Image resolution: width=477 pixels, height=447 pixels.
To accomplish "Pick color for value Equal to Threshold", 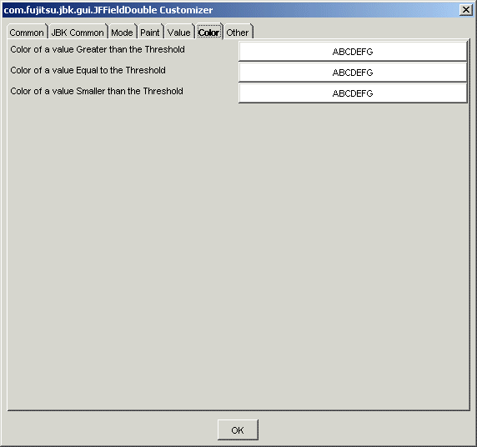I will tap(353, 73).
